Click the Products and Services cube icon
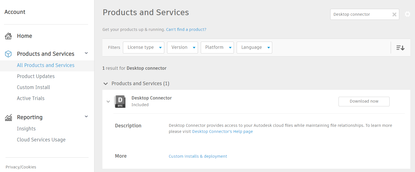The width and height of the screenshot is (415, 172). tap(8, 54)
